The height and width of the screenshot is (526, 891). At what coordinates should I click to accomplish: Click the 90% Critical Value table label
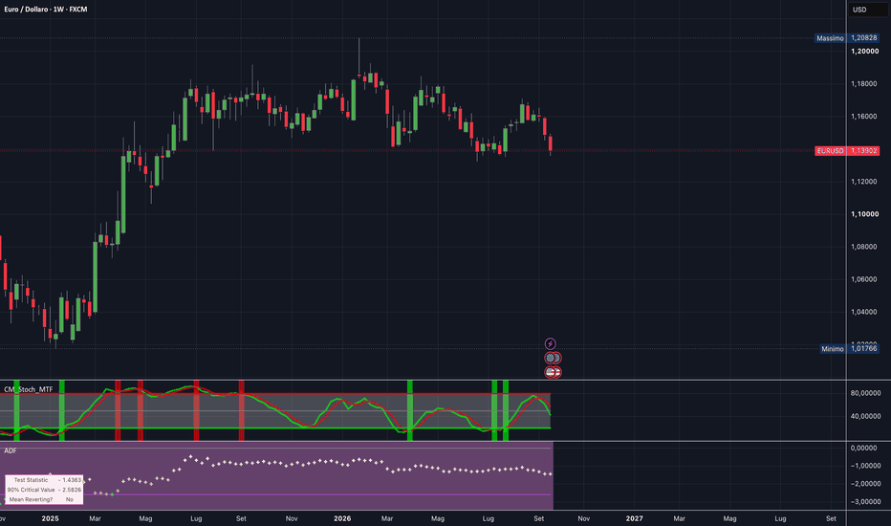(x=31, y=490)
